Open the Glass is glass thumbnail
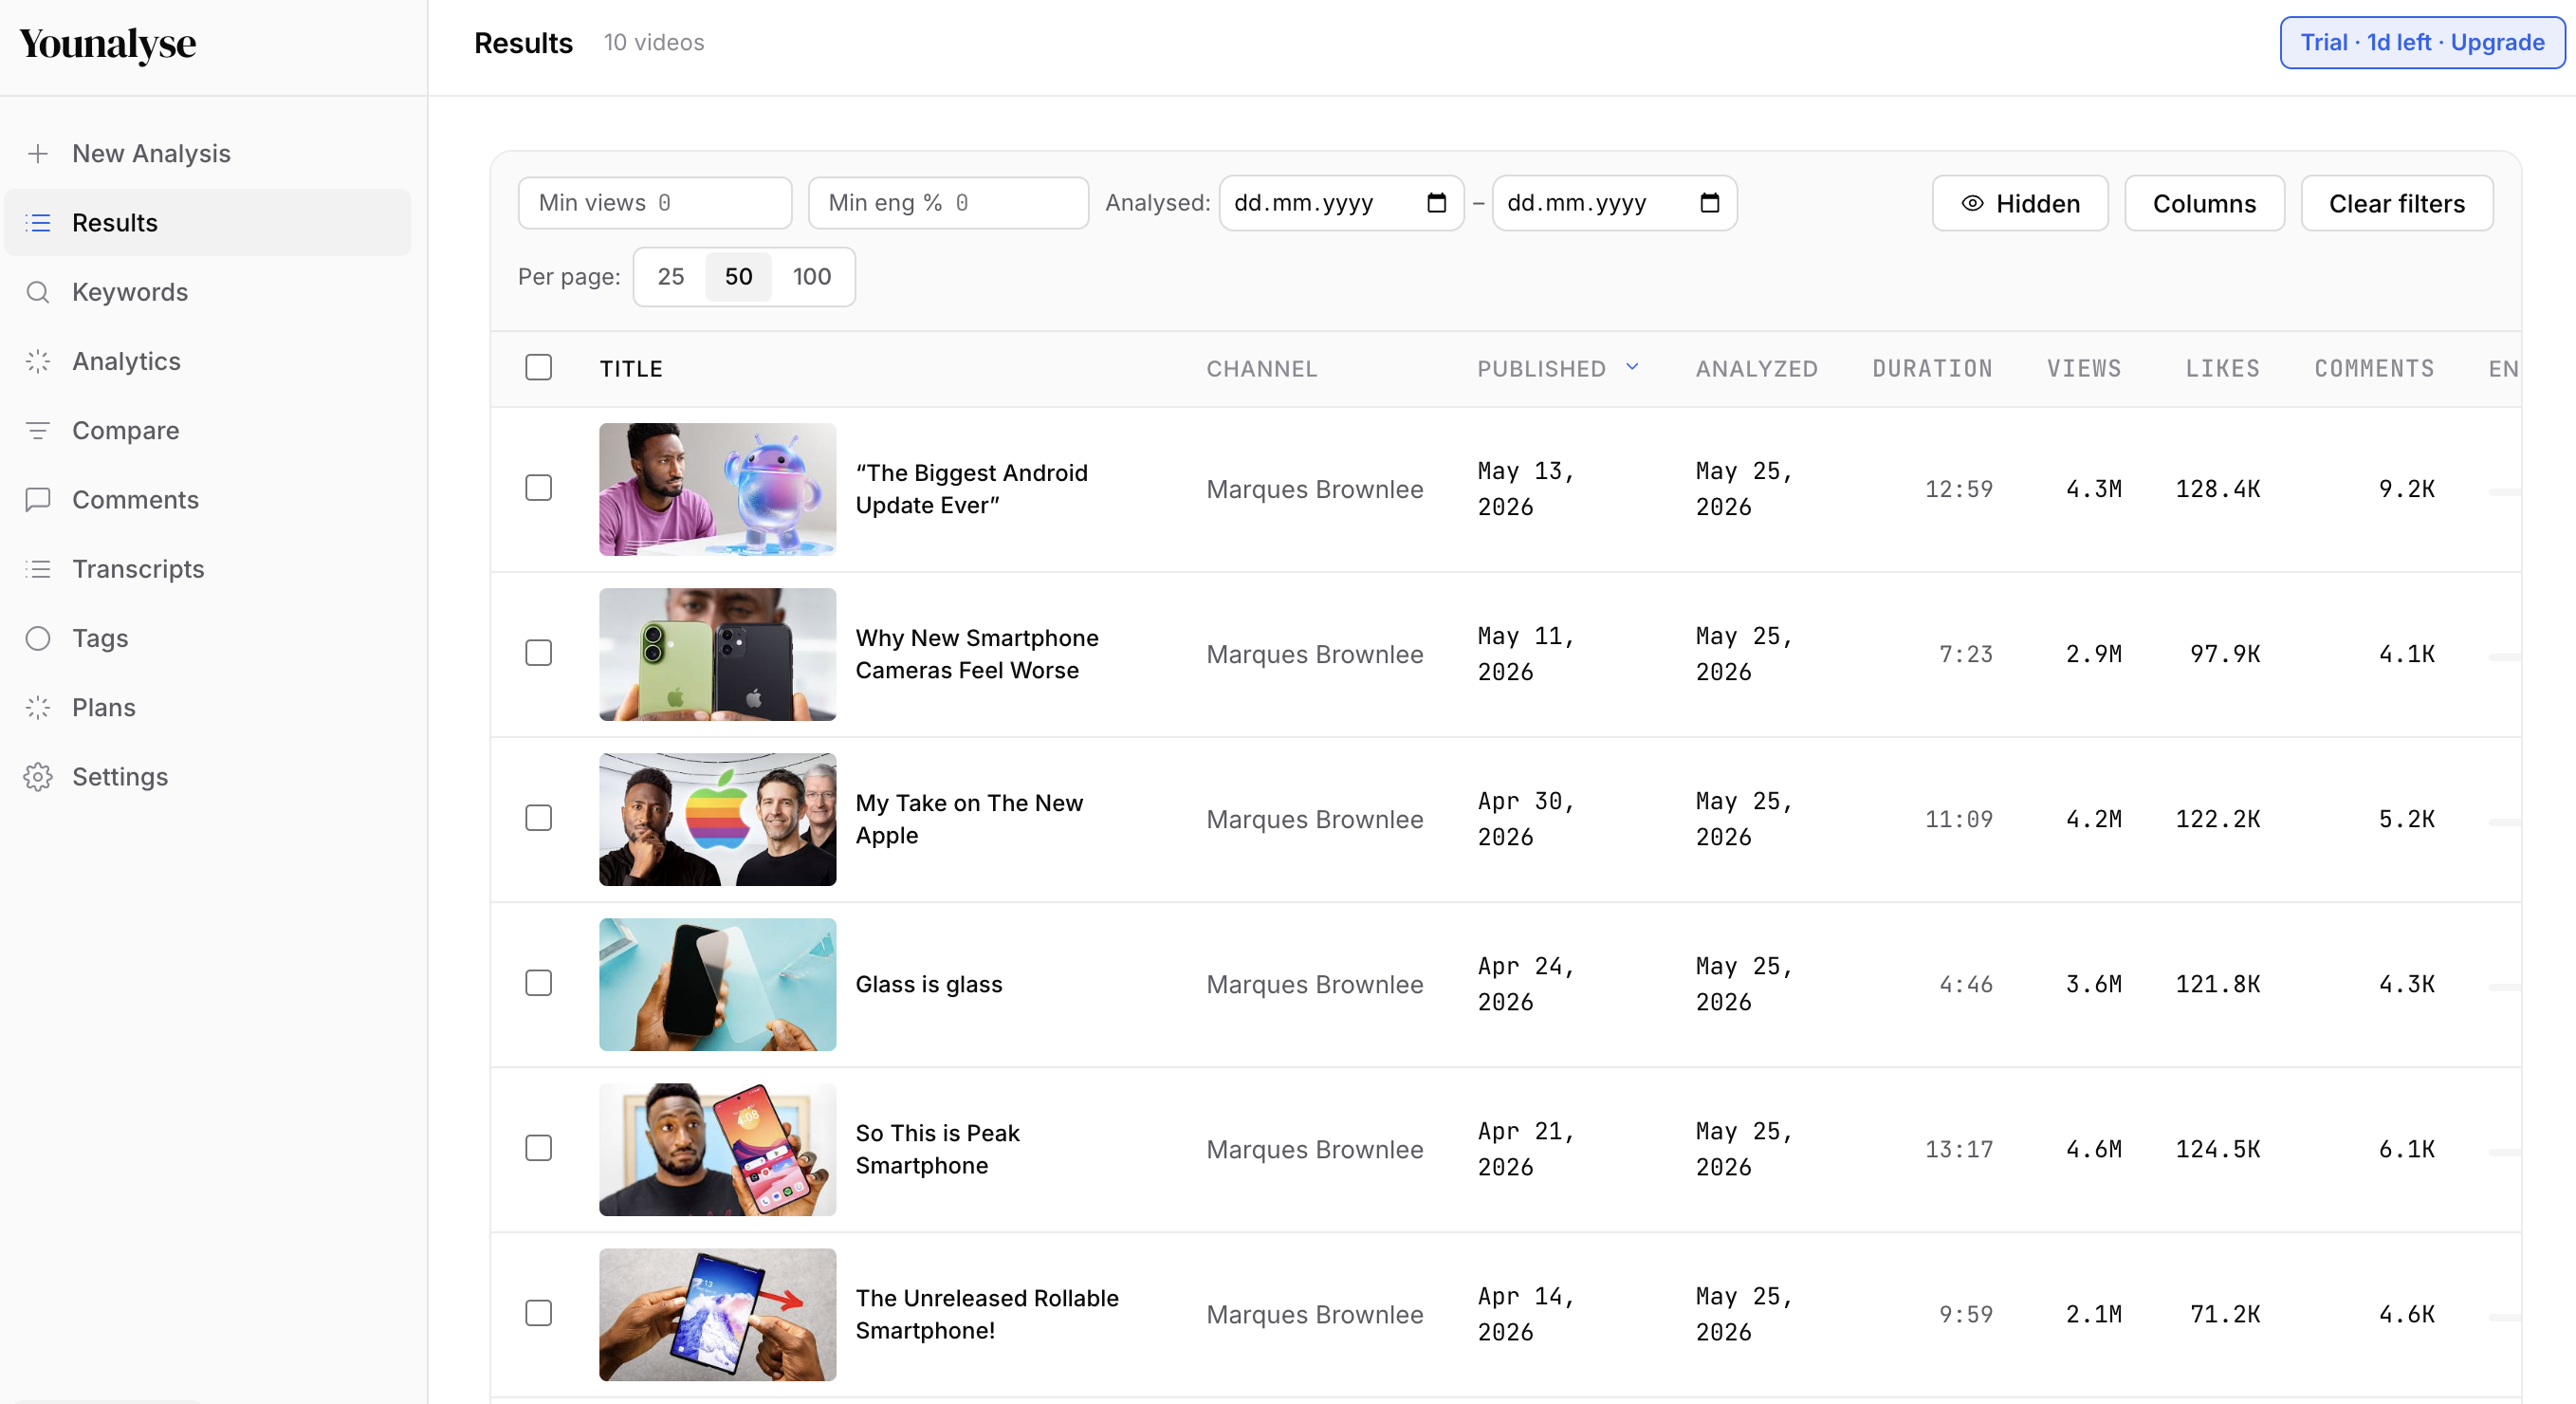Image resolution: width=2576 pixels, height=1404 pixels. (717, 984)
